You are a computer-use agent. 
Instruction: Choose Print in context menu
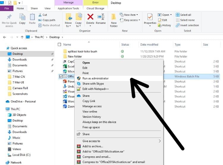tap(119, 73)
